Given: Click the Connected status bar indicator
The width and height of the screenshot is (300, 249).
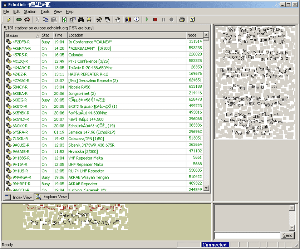Looking at the screenshot, I should 215,245.
